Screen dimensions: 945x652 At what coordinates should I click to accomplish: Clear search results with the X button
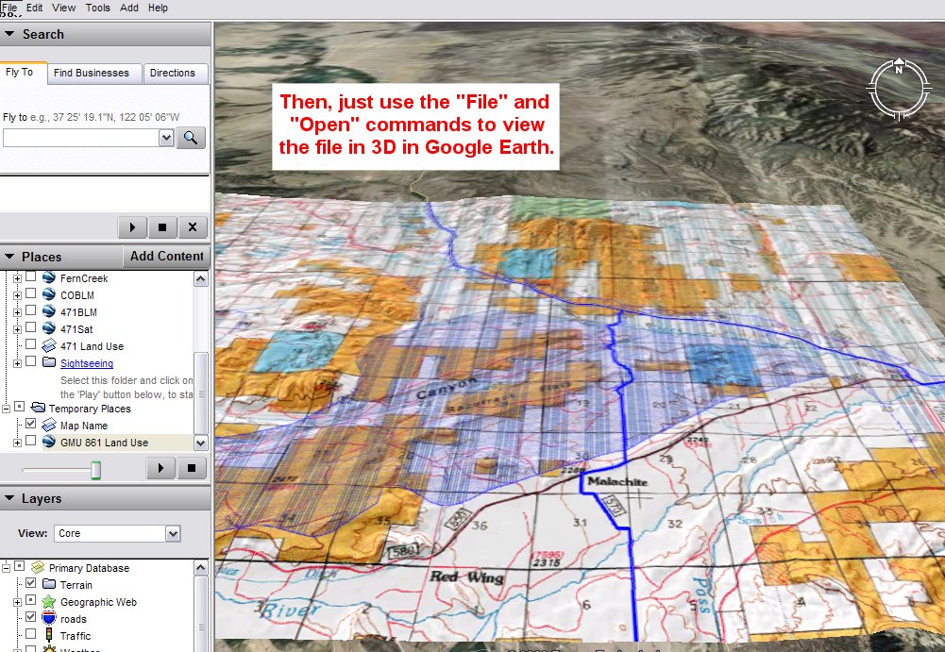point(193,227)
